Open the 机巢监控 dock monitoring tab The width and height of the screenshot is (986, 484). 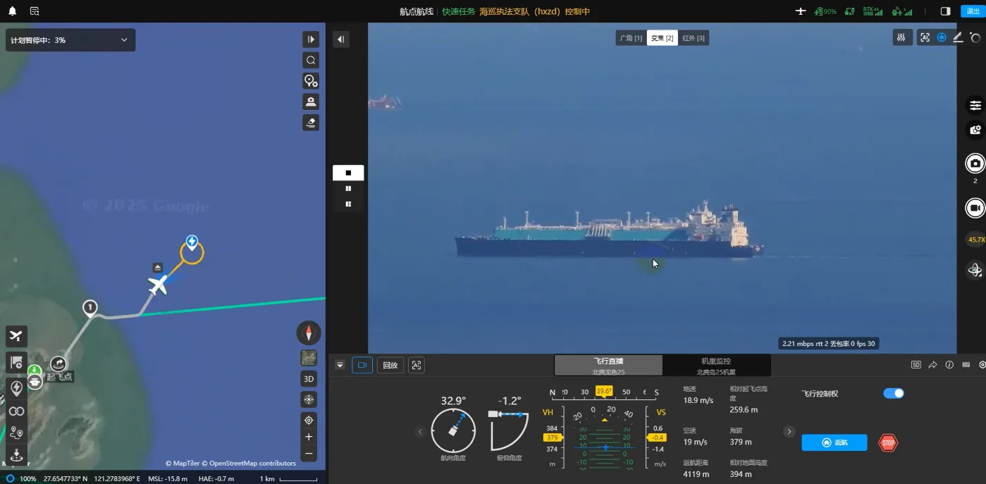coord(716,365)
